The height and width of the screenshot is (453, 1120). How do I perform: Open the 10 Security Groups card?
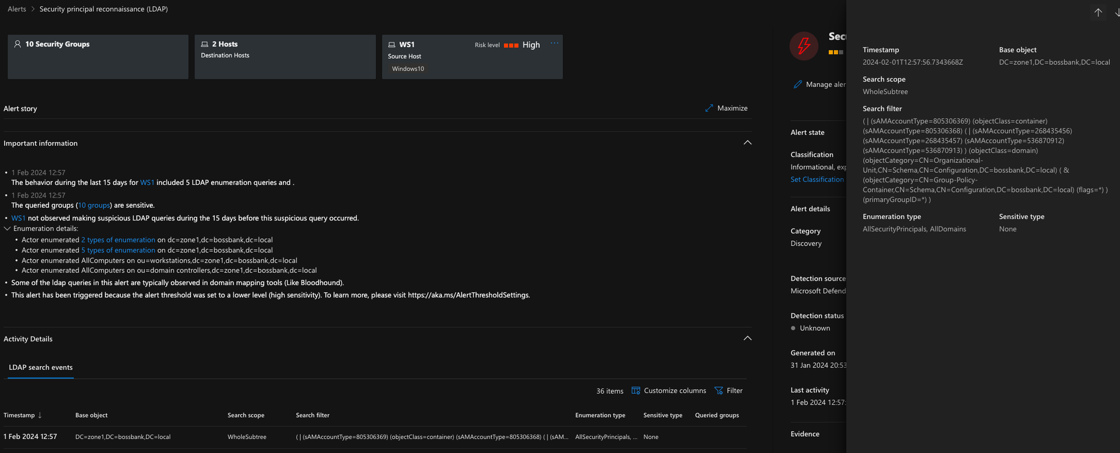click(98, 57)
